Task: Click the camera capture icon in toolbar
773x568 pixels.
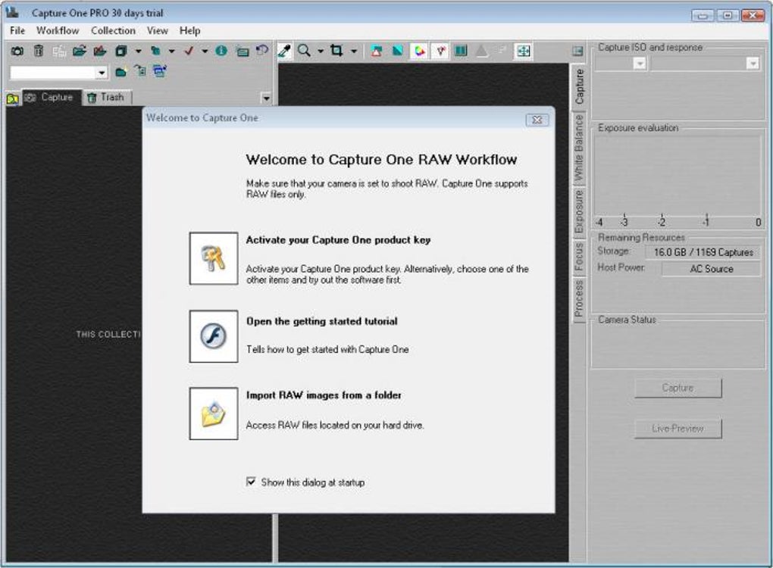Action: click(x=17, y=51)
